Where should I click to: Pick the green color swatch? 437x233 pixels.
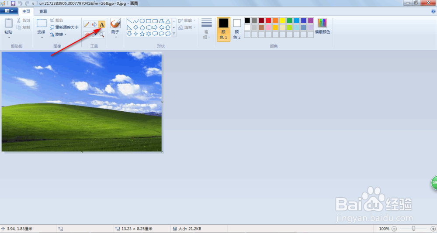(x=290, y=21)
